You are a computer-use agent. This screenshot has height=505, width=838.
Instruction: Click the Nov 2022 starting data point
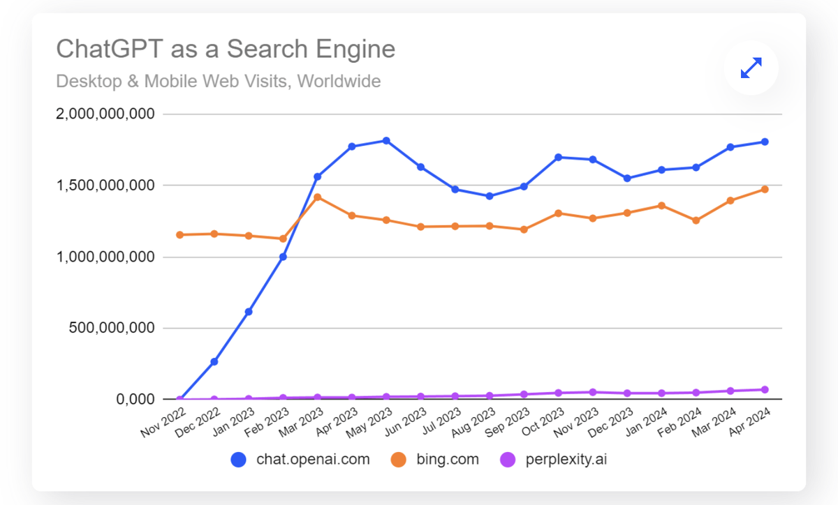click(179, 398)
